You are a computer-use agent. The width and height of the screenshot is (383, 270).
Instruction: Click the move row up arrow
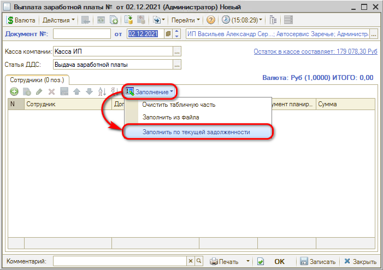[77, 91]
